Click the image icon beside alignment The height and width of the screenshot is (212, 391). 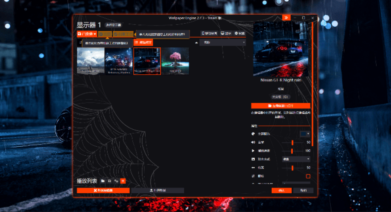(x=253, y=159)
